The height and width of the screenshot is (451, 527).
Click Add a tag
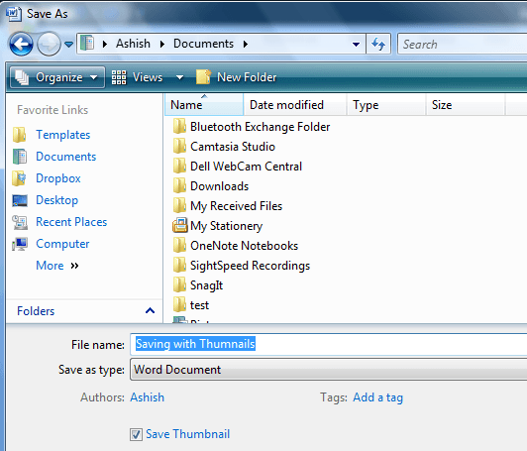click(377, 397)
